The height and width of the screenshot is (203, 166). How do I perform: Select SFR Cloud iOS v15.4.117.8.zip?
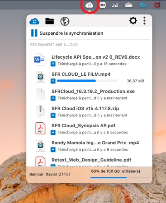[x=85, y=109]
